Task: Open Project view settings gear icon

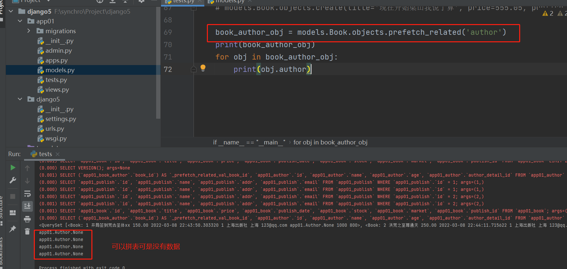Action: click(141, 1)
